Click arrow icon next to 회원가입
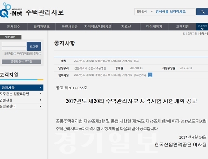This screenshot has height=159, width=208. (x=15, y=54)
